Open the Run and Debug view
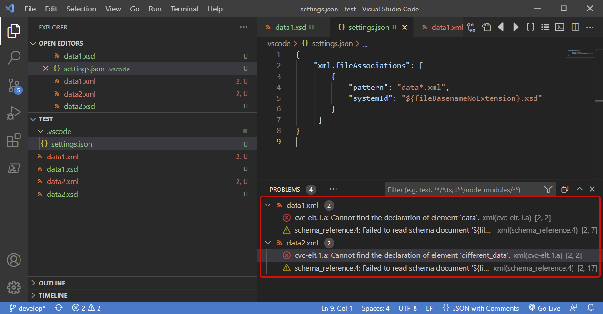The height and width of the screenshot is (314, 603). [x=14, y=113]
